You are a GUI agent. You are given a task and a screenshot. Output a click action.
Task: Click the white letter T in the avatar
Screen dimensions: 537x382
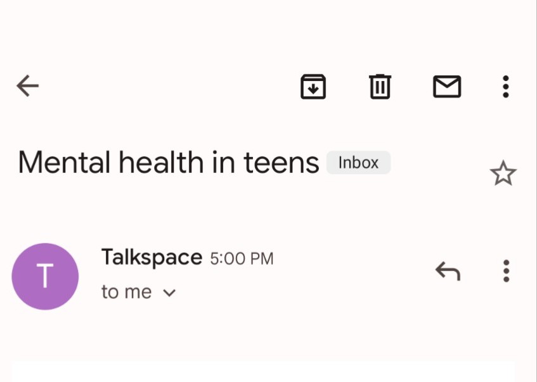45,276
